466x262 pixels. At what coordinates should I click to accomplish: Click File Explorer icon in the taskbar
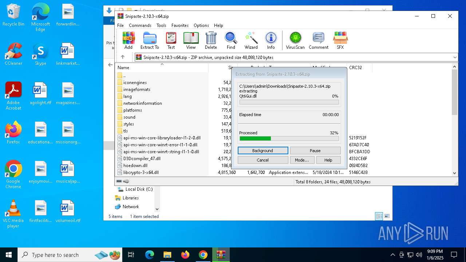(167, 255)
